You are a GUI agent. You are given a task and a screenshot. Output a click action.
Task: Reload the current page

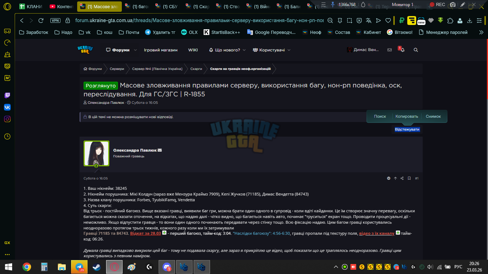tap(41, 20)
